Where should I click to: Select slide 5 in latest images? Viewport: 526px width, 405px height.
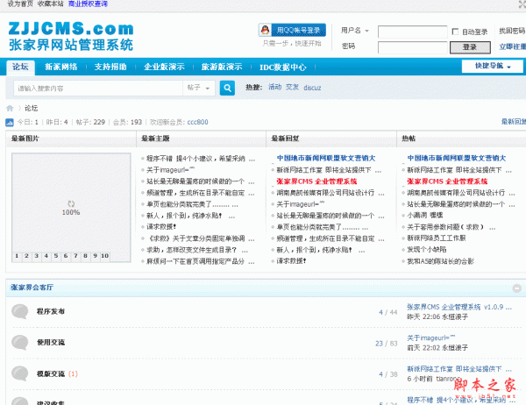pyautogui.click(x=56, y=256)
